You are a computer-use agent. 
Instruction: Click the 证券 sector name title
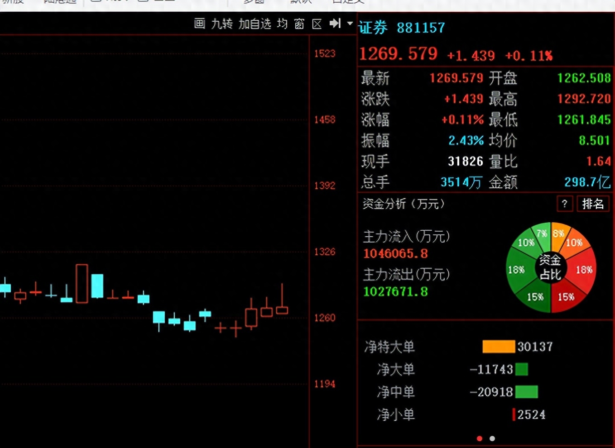(x=373, y=28)
